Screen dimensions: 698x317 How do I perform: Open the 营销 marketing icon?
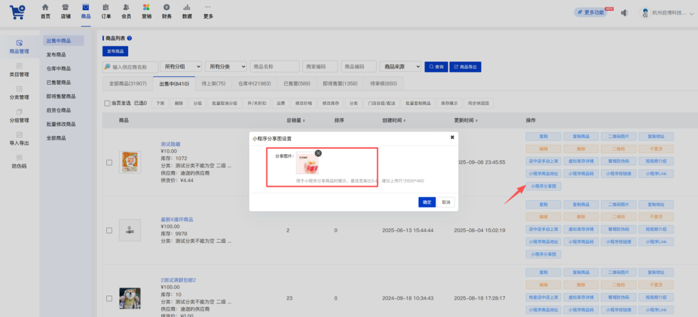pos(146,7)
